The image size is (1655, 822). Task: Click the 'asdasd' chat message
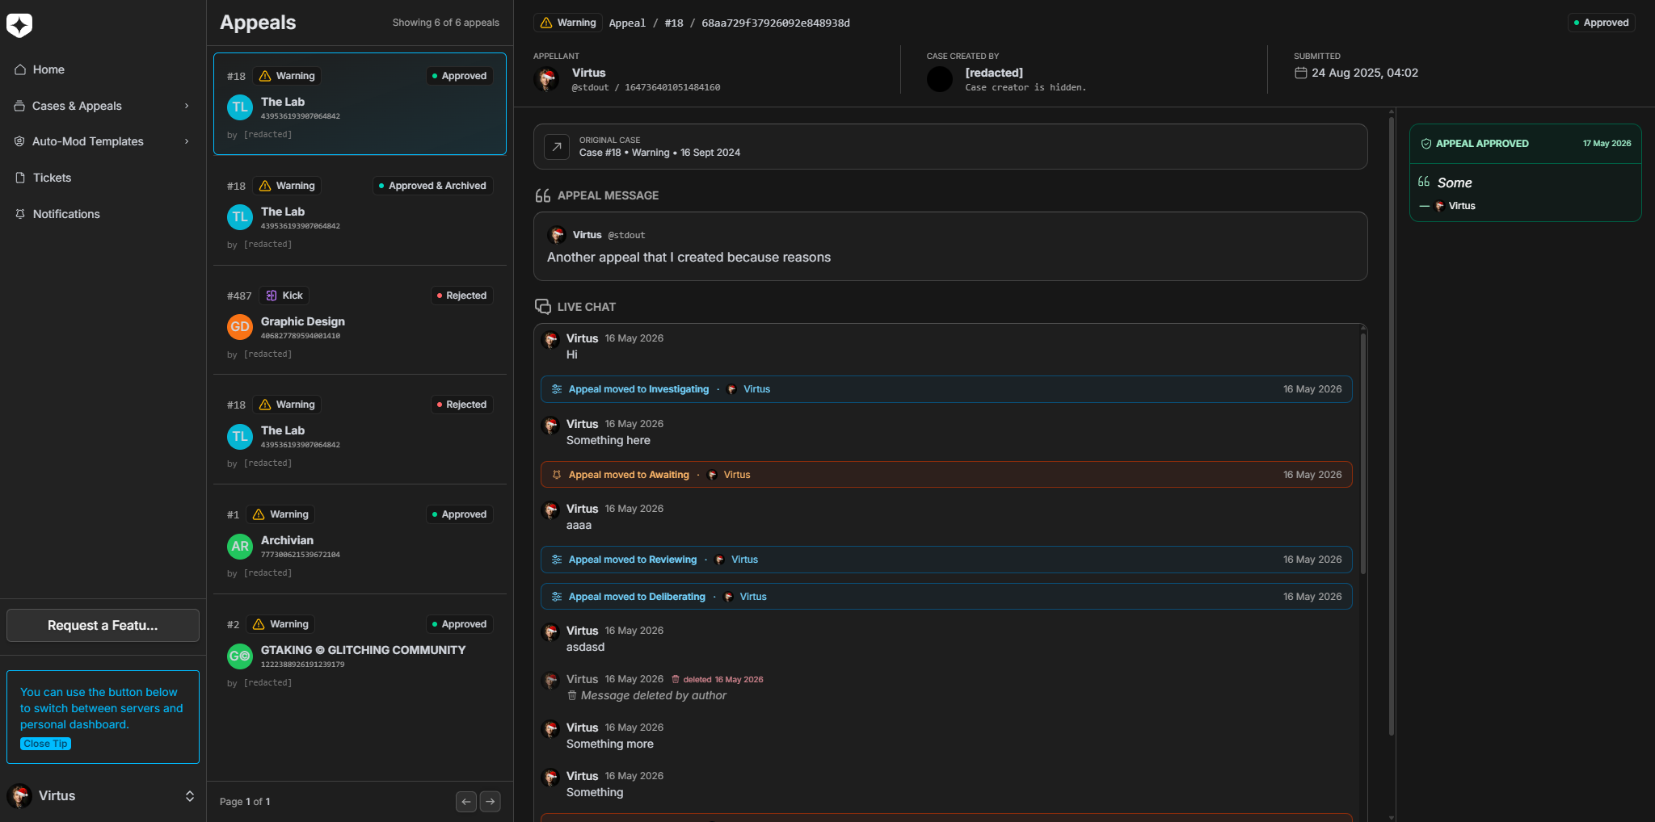(585, 647)
